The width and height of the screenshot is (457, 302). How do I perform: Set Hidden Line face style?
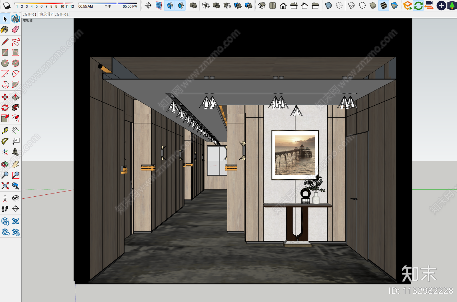[x=362, y=5]
